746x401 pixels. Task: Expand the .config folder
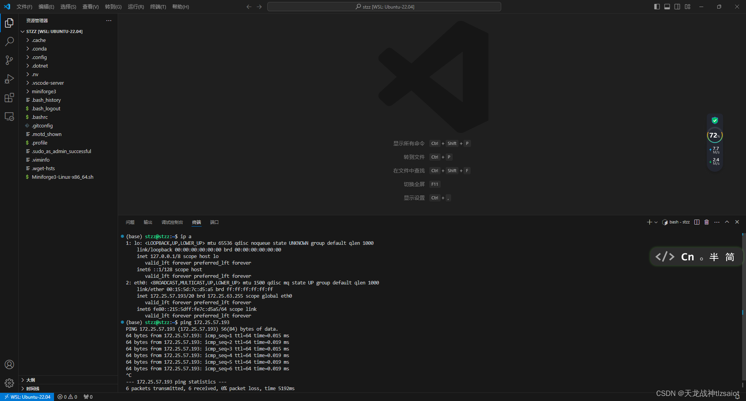pyautogui.click(x=68, y=57)
